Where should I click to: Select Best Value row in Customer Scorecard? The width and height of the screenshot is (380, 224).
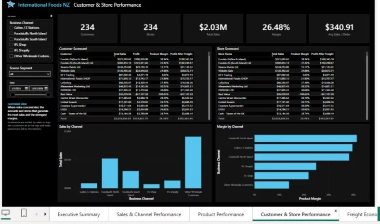tap(127, 94)
